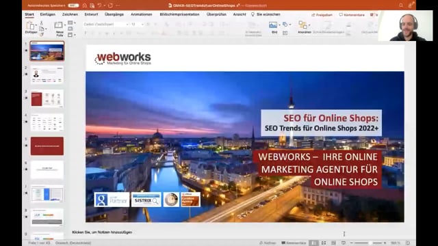Select slide 1 thumbnail with Berlin skyline
Screen dimensions: 438x246
47,51
